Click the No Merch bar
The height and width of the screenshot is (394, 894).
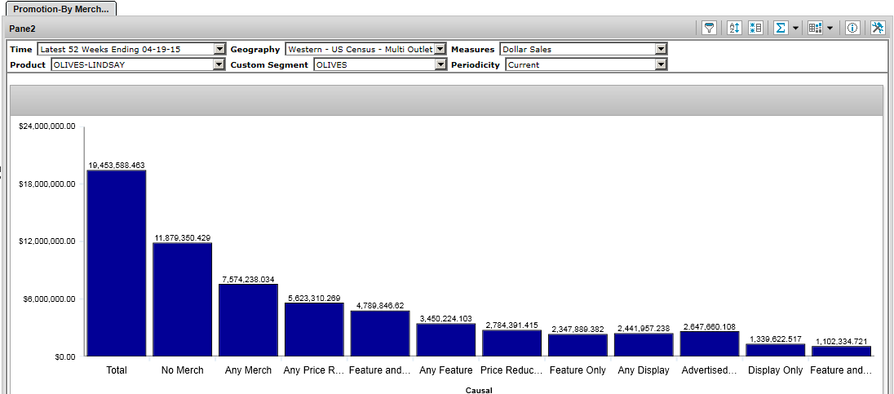click(x=183, y=299)
